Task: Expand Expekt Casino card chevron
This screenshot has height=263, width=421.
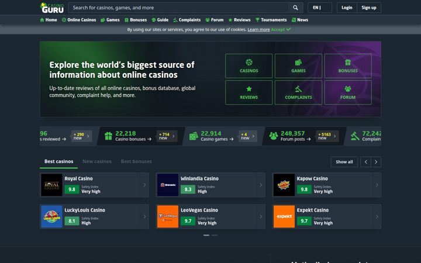Action: click(377, 217)
